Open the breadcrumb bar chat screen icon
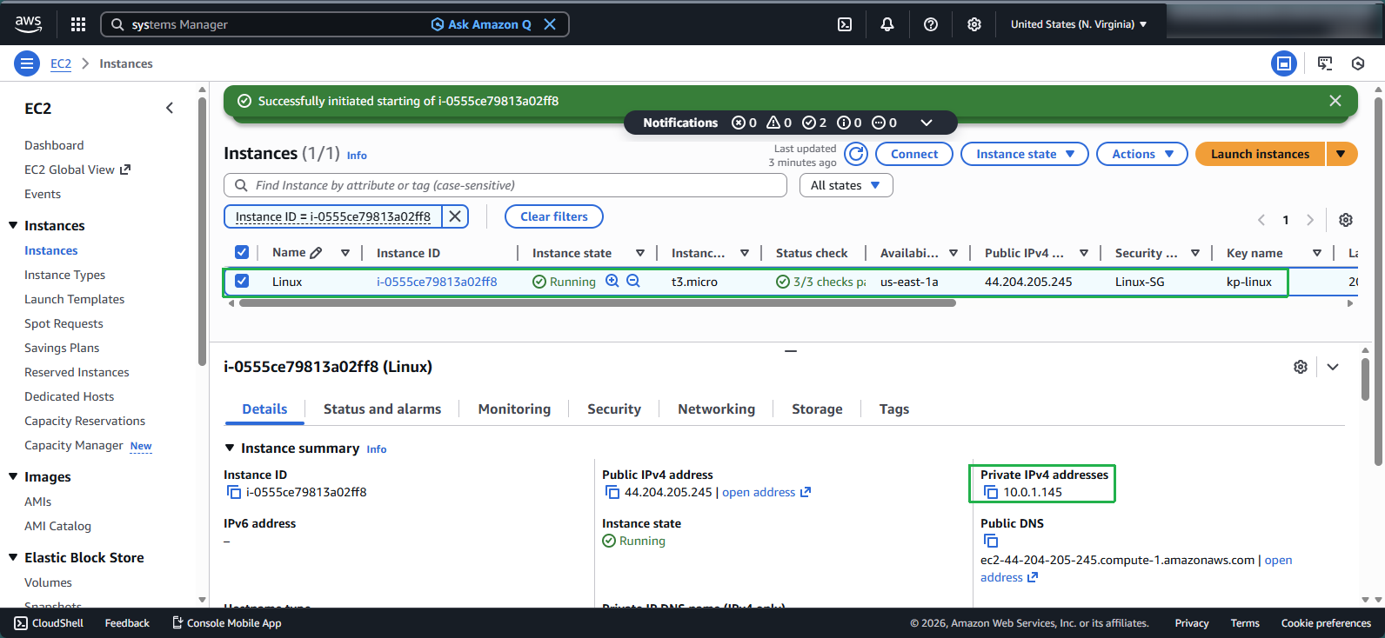Image resolution: width=1385 pixels, height=638 pixels. [x=1325, y=63]
